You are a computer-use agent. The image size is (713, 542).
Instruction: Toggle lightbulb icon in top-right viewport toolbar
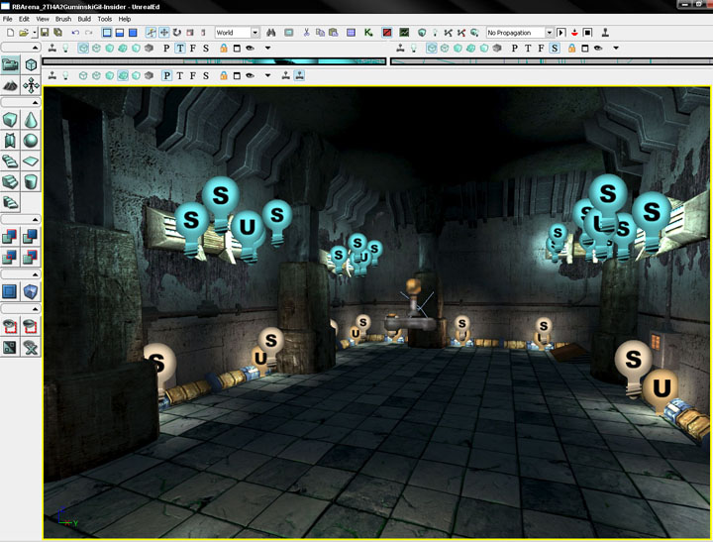pyautogui.click(x=414, y=48)
